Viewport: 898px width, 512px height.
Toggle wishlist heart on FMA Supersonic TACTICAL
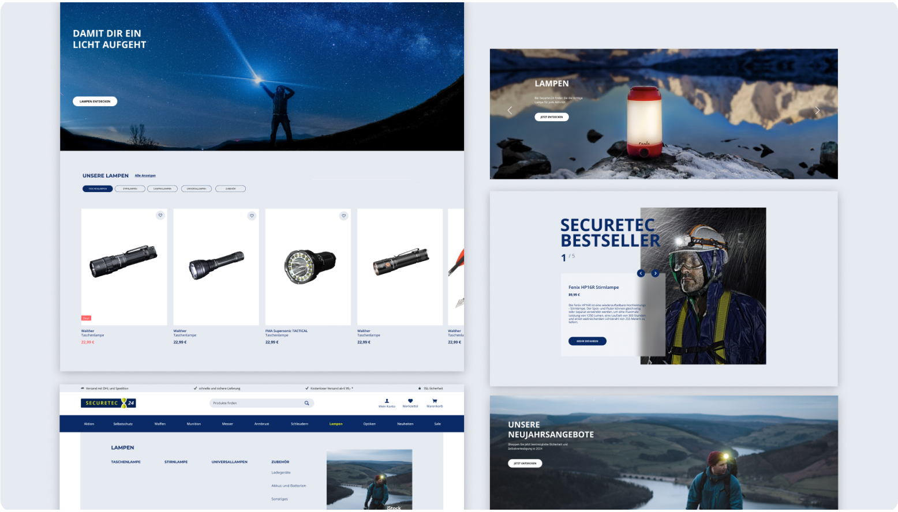(x=343, y=216)
